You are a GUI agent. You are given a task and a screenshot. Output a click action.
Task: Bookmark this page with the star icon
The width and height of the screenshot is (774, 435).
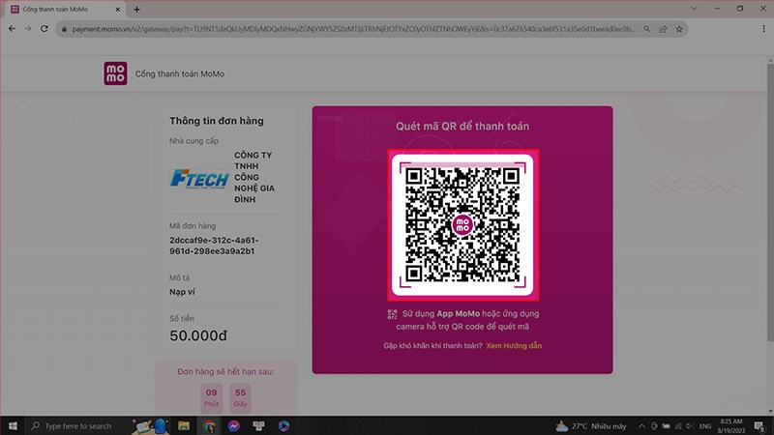click(679, 29)
